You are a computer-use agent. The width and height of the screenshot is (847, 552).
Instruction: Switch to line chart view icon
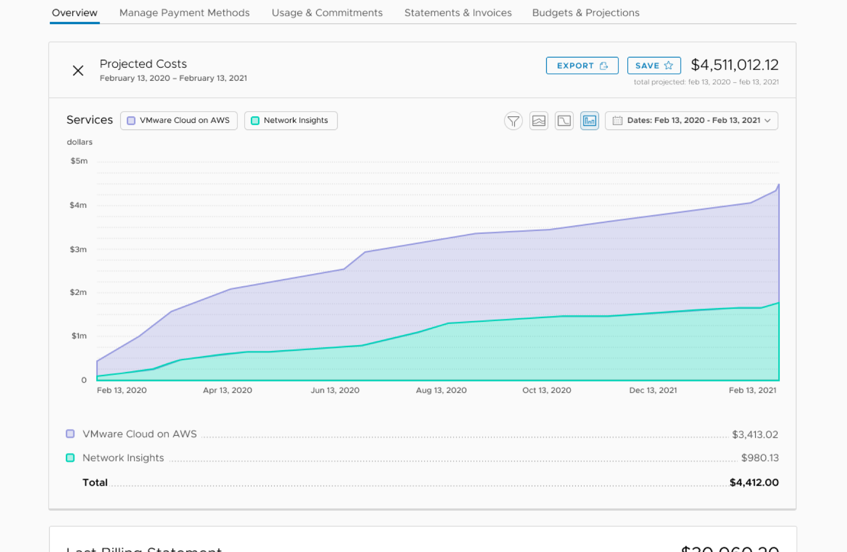pyautogui.click(x=564, y=121)
